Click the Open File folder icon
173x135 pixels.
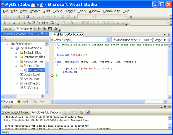(x=18, y=17)
